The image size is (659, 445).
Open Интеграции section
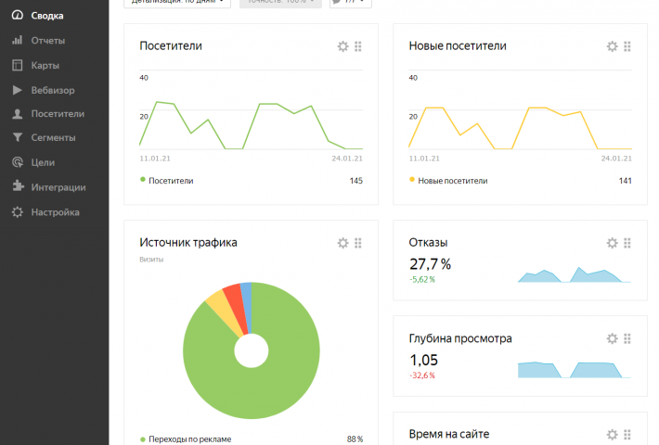pos(58,187)
